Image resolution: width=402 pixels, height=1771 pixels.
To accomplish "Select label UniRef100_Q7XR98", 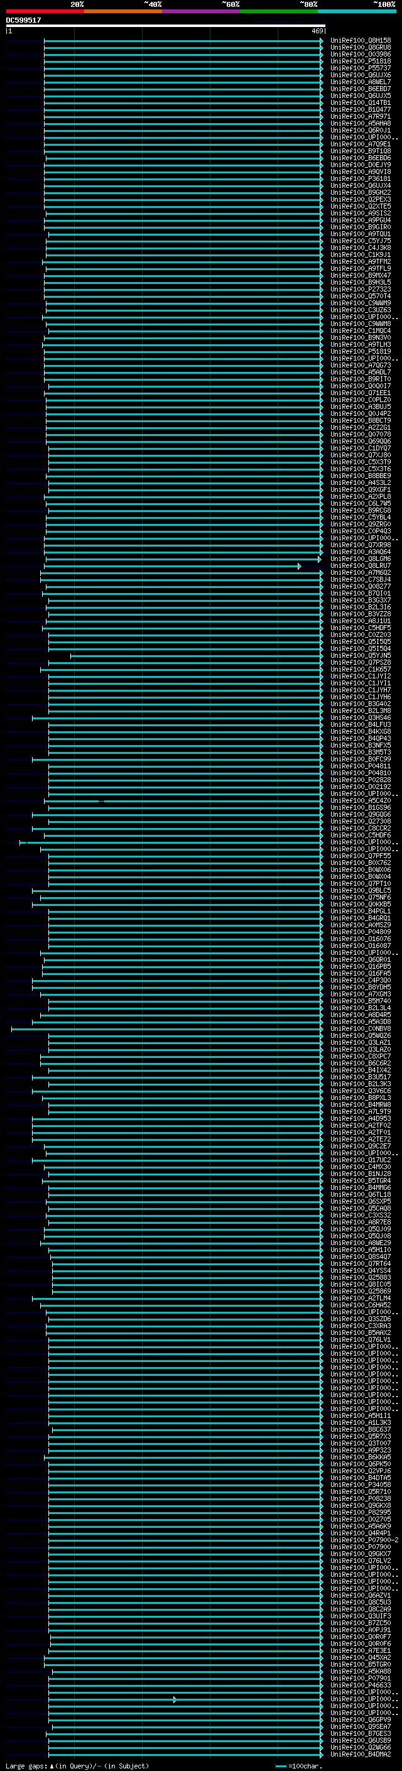I will pos(360,545).
